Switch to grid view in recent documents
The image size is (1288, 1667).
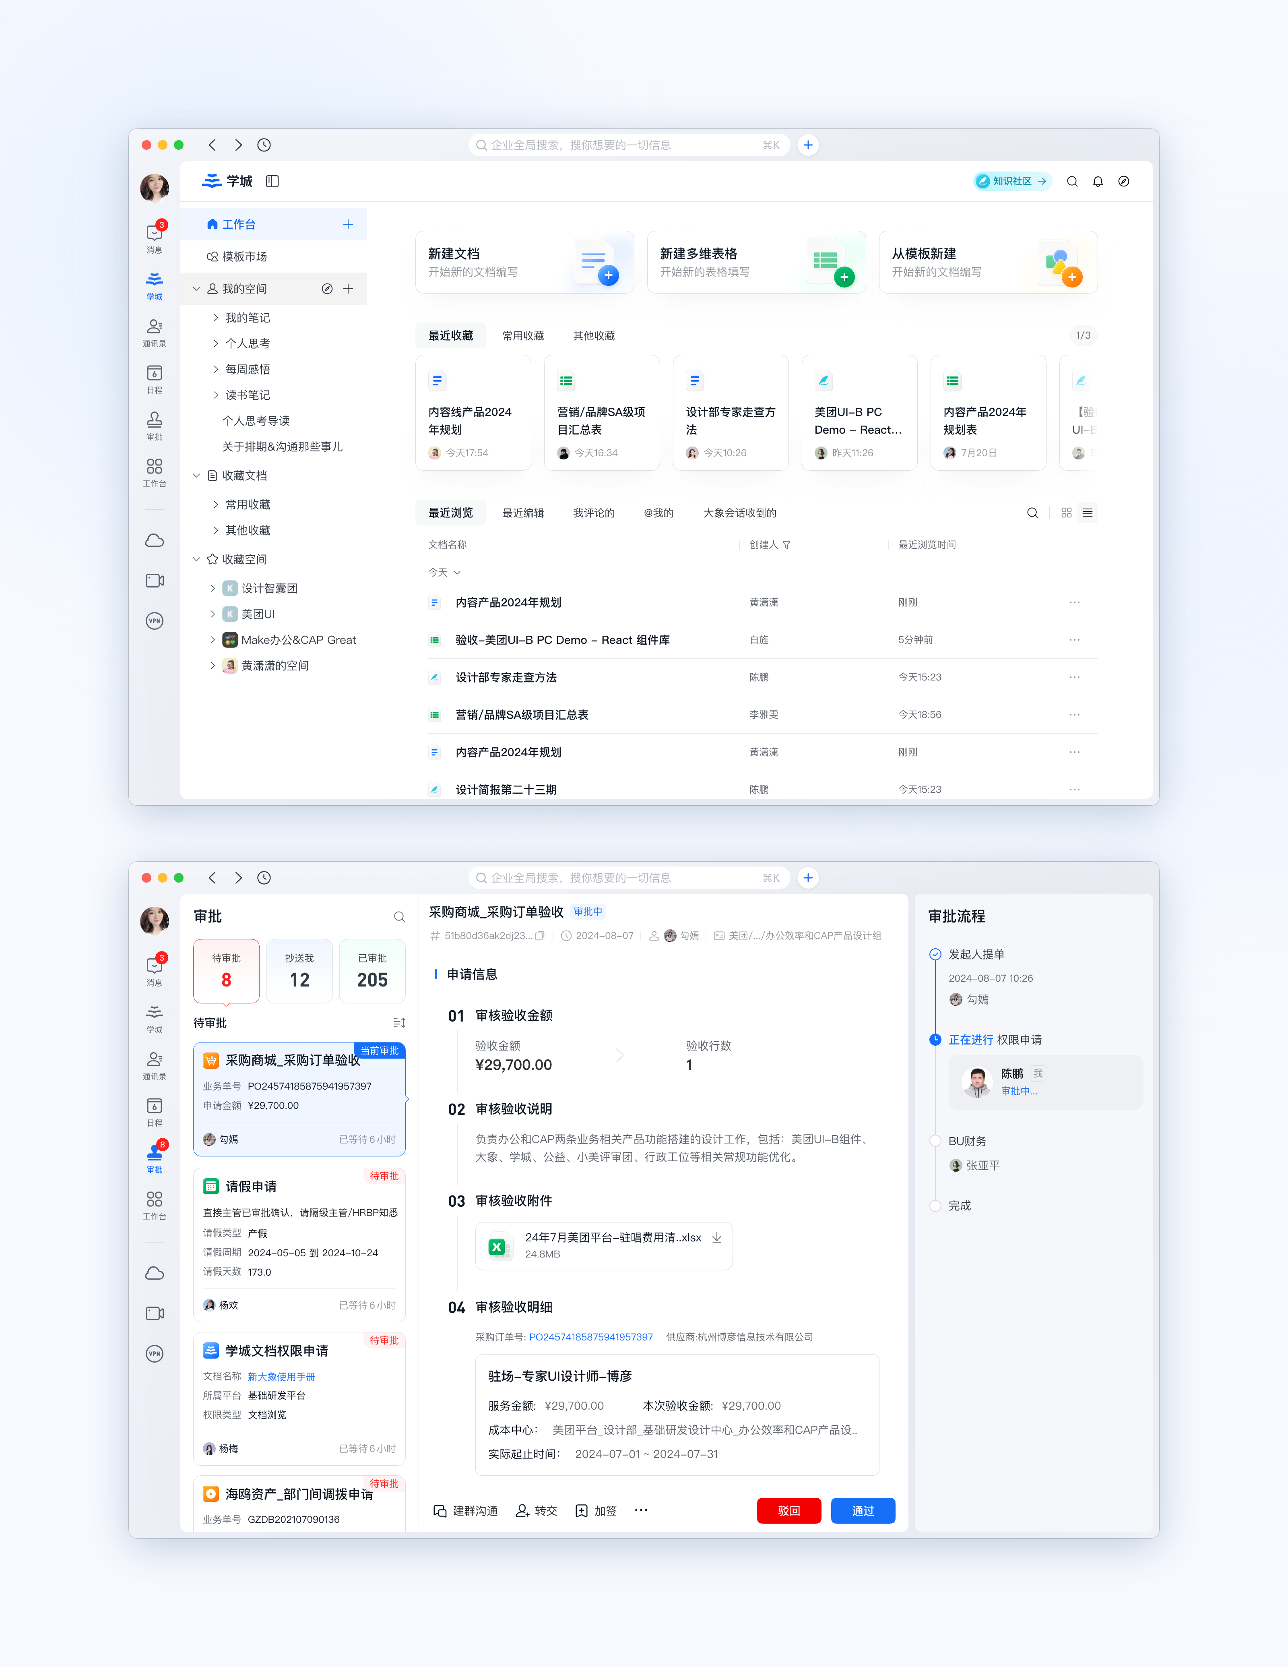click(1066, 513)
